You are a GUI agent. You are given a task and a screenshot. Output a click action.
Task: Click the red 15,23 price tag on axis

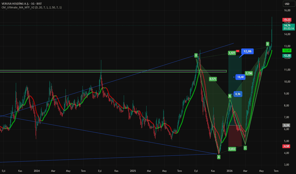coord(287,20)
